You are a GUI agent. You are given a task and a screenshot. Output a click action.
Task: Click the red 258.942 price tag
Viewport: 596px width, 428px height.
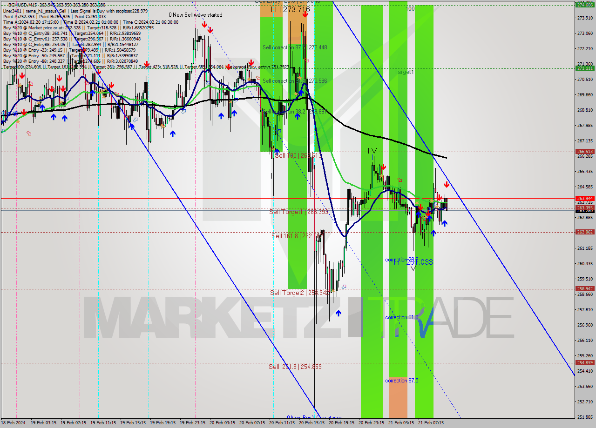tap(585, 288)
